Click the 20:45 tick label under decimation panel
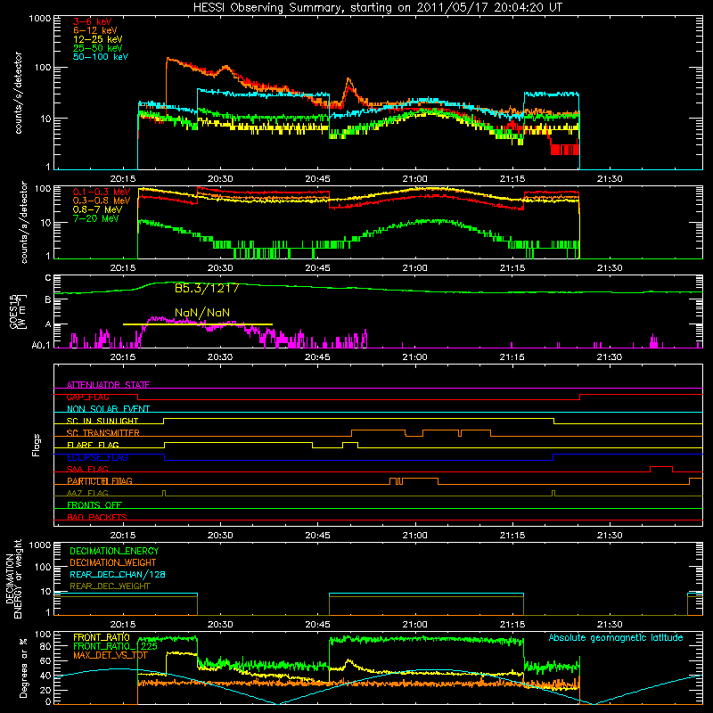 [x=317, y=625]
